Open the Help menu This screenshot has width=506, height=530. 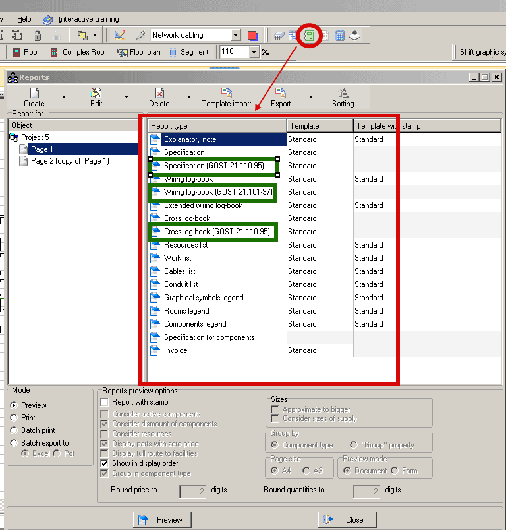(24, 20)
